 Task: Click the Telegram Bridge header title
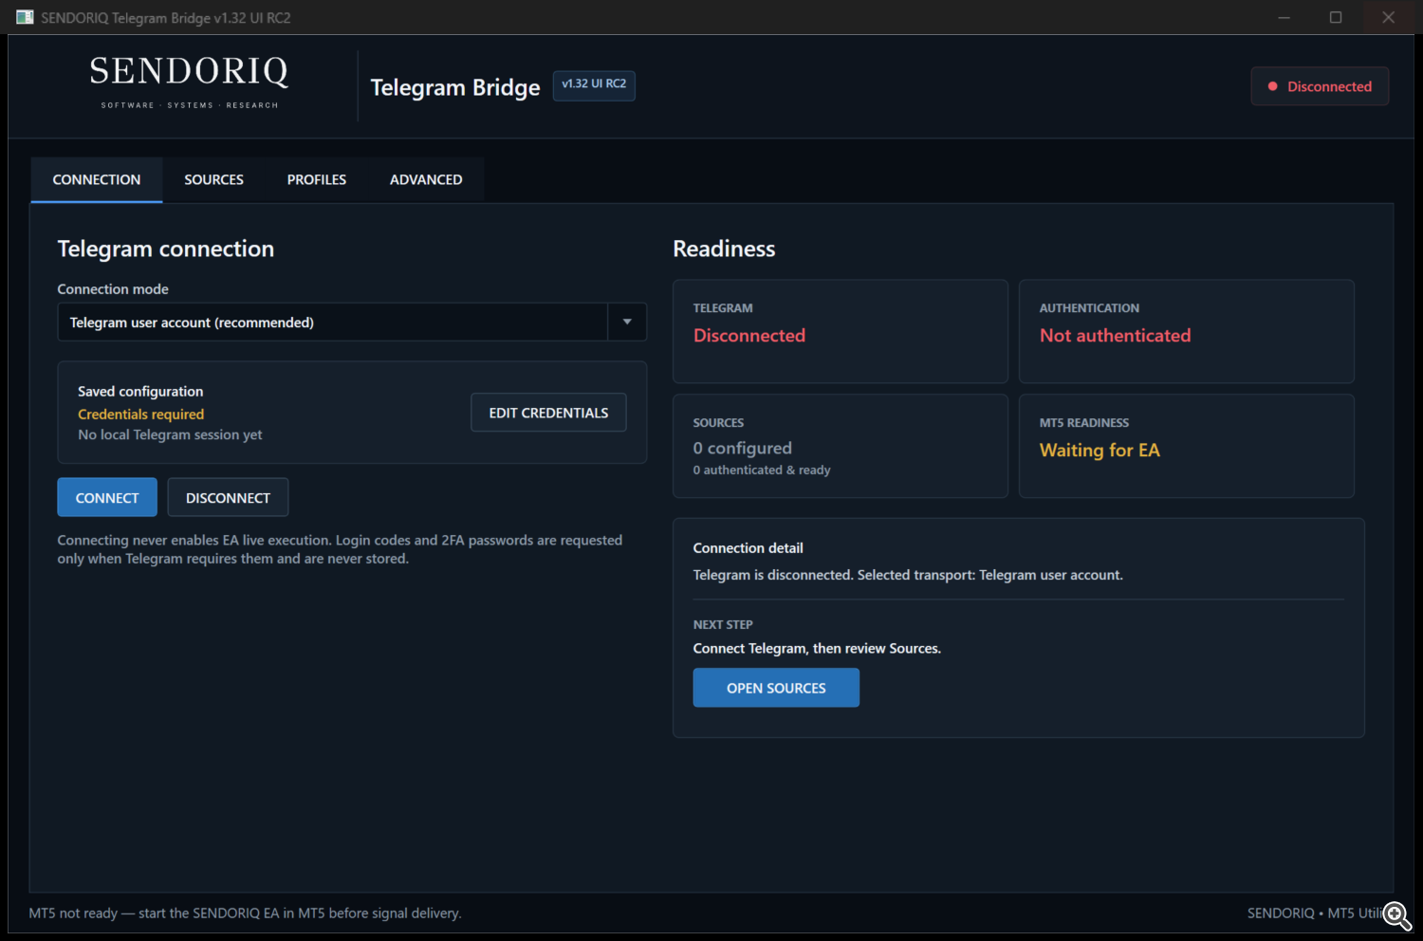coord(454,87)
